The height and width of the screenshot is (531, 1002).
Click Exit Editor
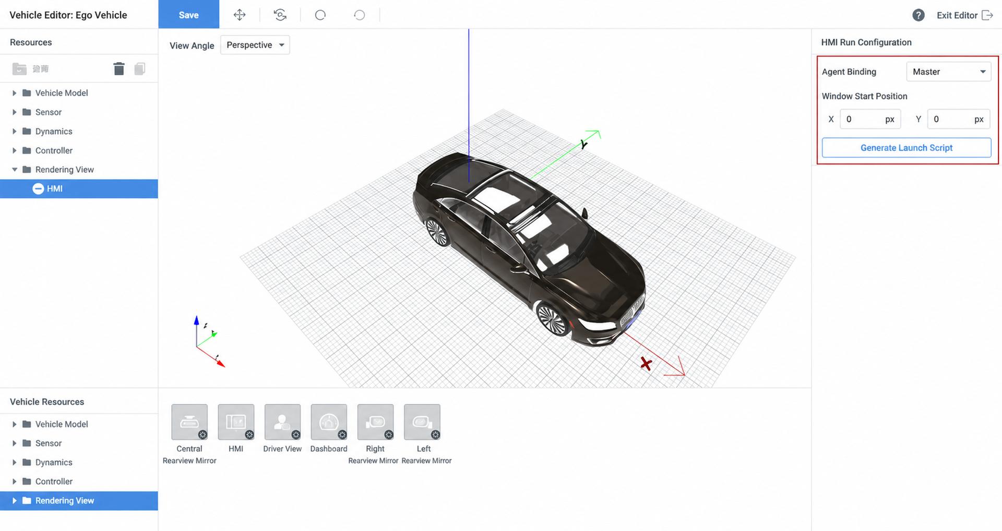click(x=964, y=15)
